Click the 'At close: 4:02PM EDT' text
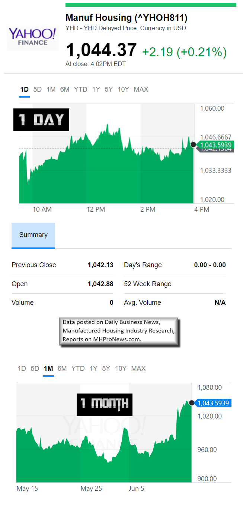The width and height of the screenshot is (243, 515). pyautogui.click(x=96, y=64)
